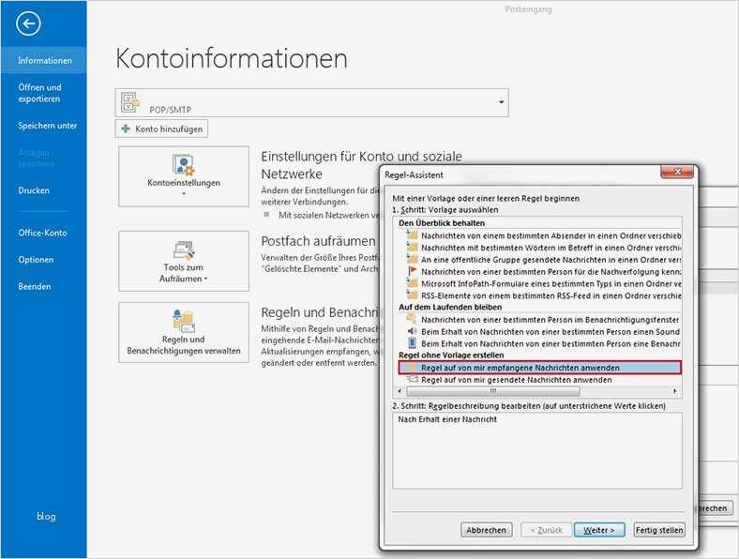Select 'An eine öffentliche Gruppe gesendete Nachrichten' template

click(550, 260)
